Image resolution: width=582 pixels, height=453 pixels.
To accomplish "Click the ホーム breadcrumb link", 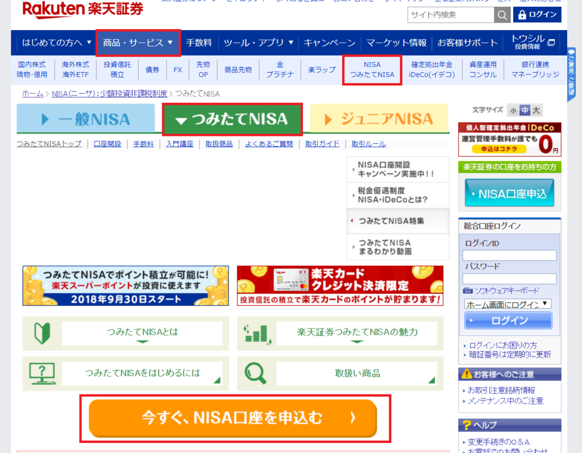I will (32, 94).
